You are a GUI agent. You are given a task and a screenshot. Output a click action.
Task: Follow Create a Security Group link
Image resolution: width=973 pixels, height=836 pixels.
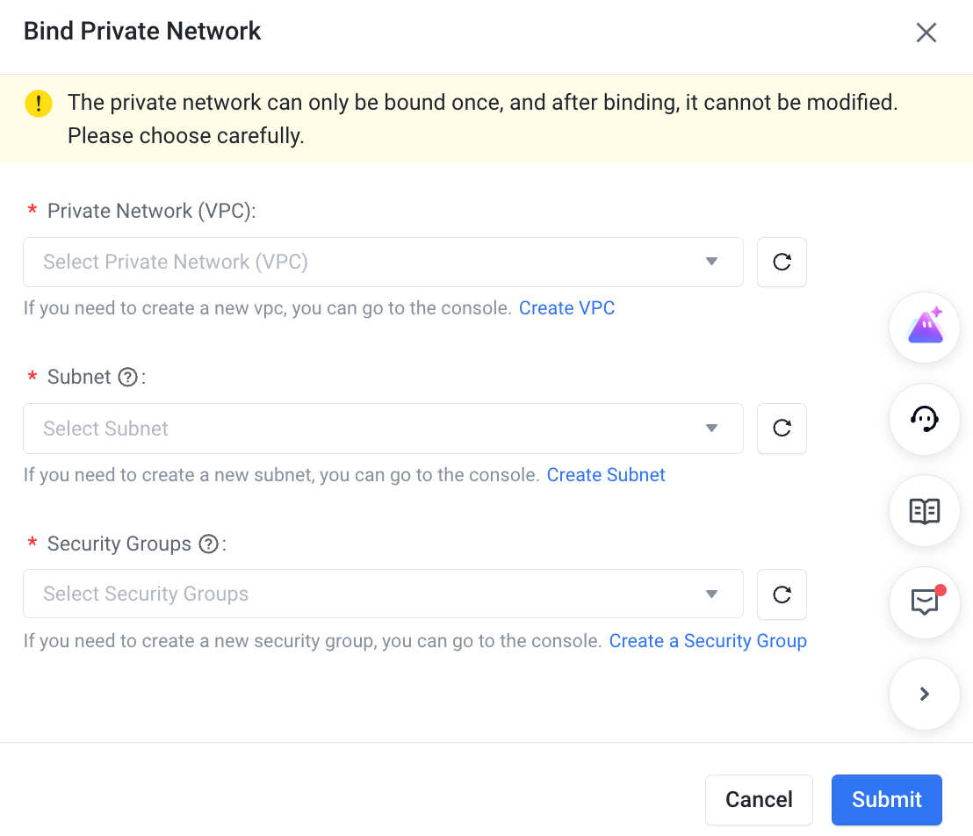point(708,640)
